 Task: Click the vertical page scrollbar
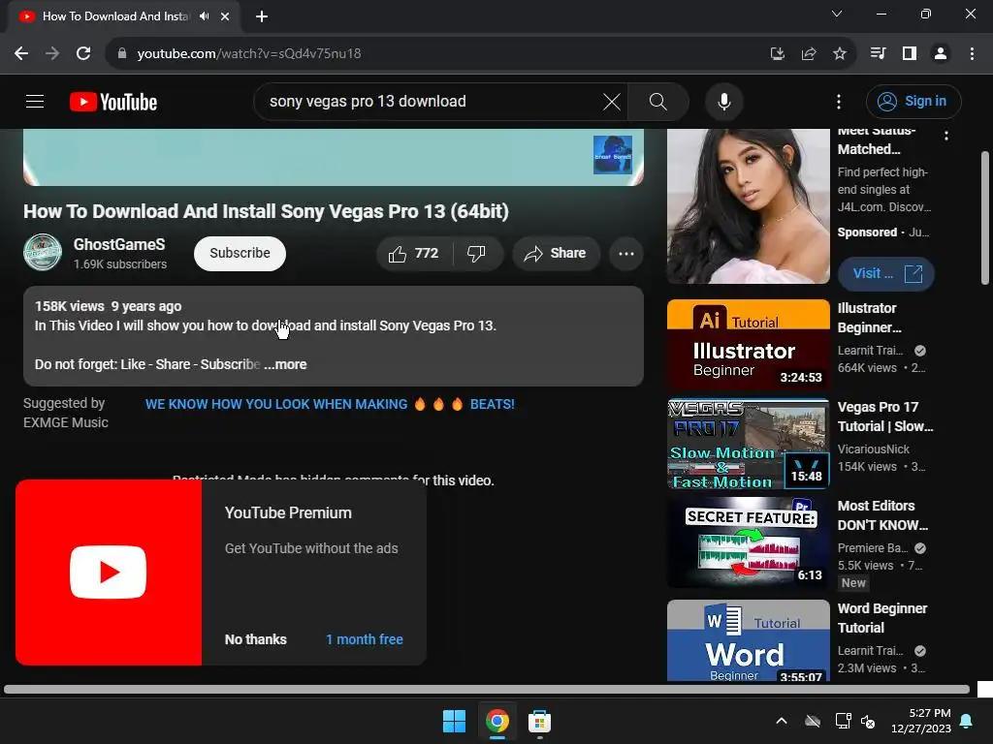click(985, 218)
